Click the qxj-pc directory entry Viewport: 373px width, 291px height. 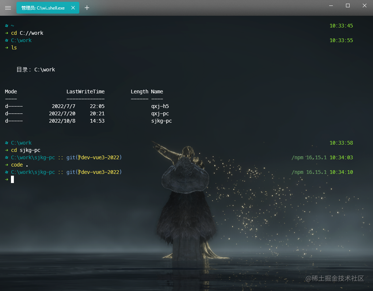(x=161, y=113)
